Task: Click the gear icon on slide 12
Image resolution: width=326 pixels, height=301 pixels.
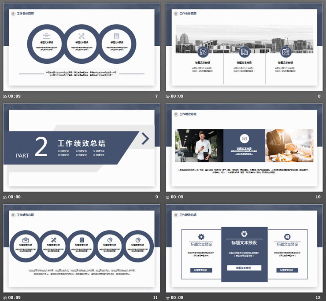Action: coord(201,236)
